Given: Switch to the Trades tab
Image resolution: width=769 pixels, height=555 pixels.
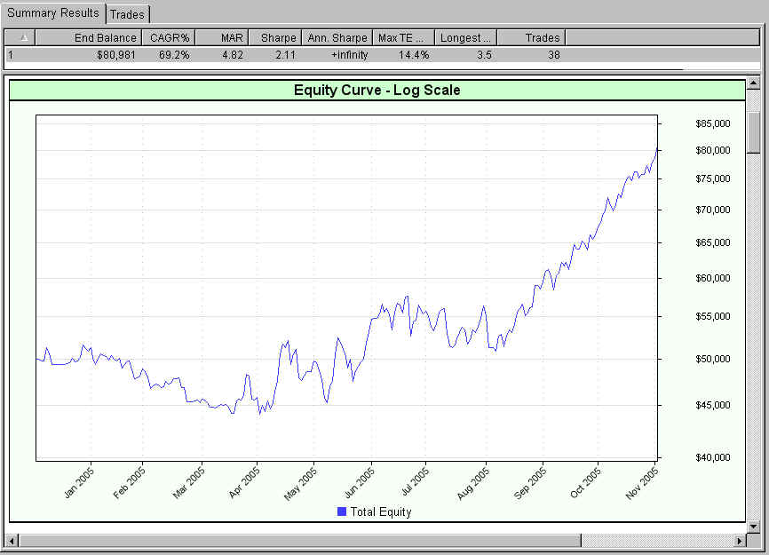Looking at the screenshot, I should pos(128,14).
